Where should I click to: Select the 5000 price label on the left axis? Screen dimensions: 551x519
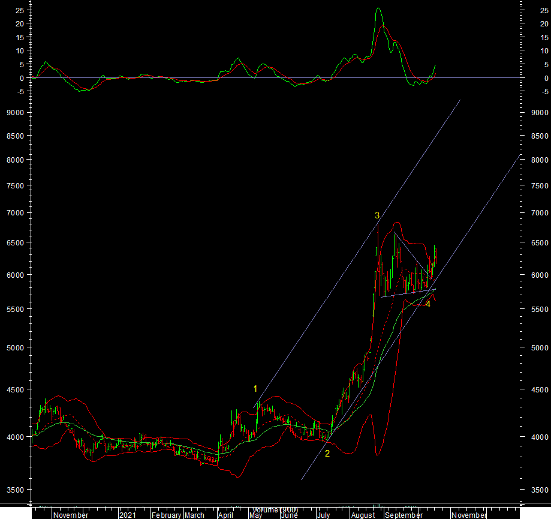[16, 348]
